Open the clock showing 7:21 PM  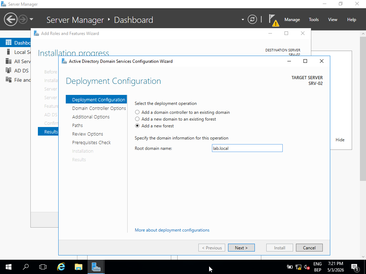(x=336, y=267)
